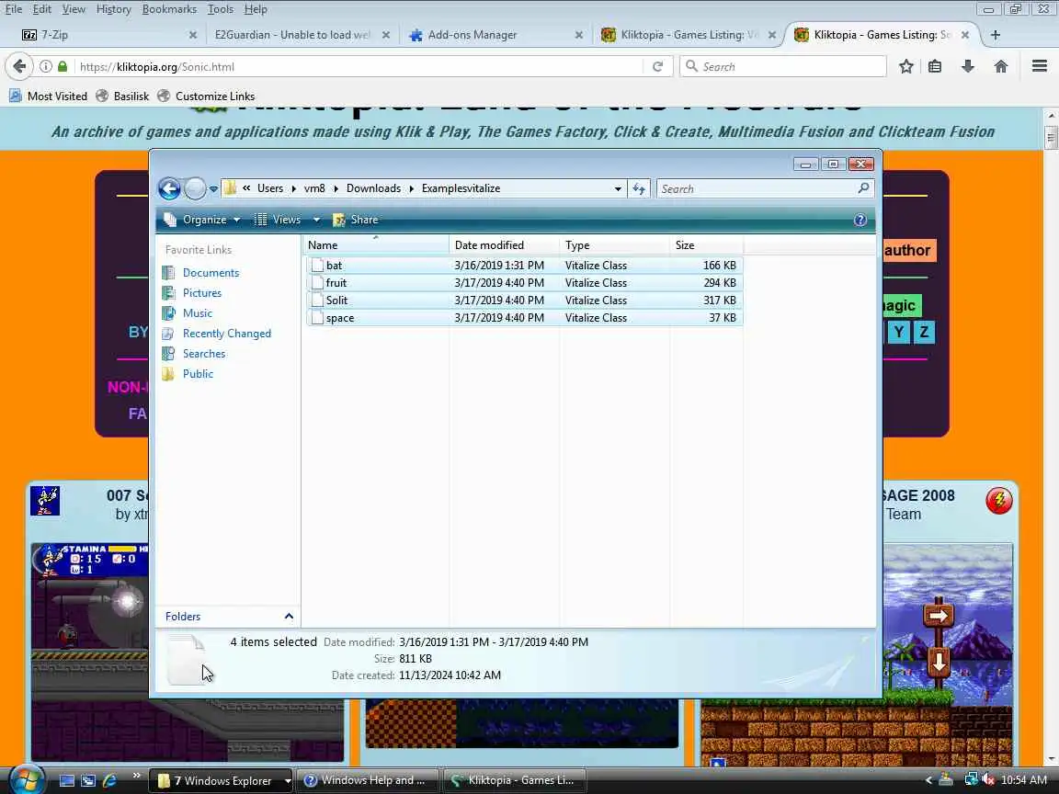Expand the Folders pane
Screen dimensions: 1059x794
[x=289, y=616]
